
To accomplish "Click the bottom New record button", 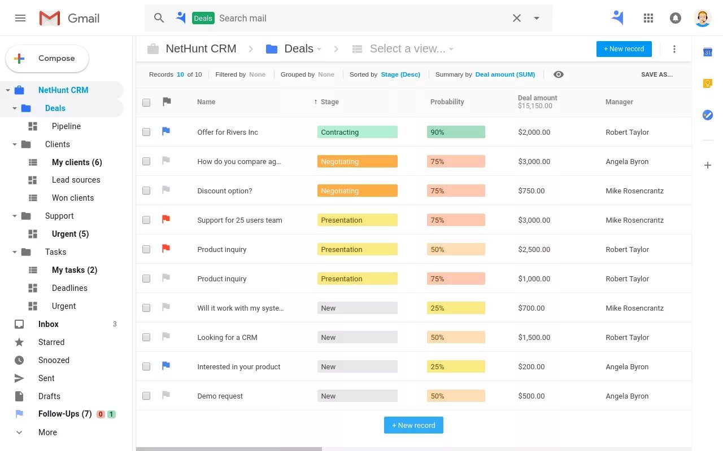I will coord(413,425).
